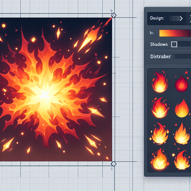Select bottom-right flame with star spark

click(x=181, y=160)
